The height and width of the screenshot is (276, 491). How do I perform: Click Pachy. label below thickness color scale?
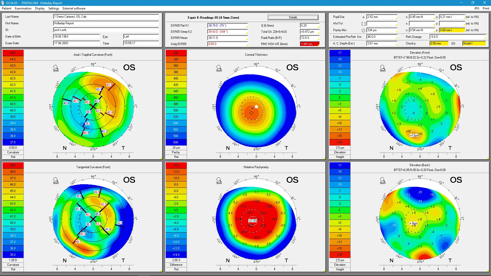click(x=176, y=152)
